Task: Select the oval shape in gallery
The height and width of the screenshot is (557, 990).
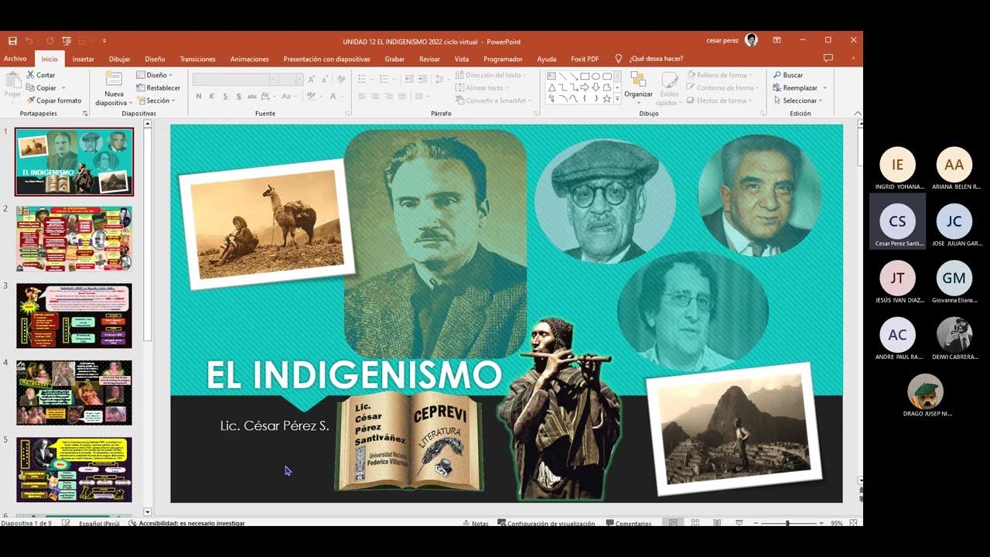Action: pyautogui.click(x=596, y=76)
